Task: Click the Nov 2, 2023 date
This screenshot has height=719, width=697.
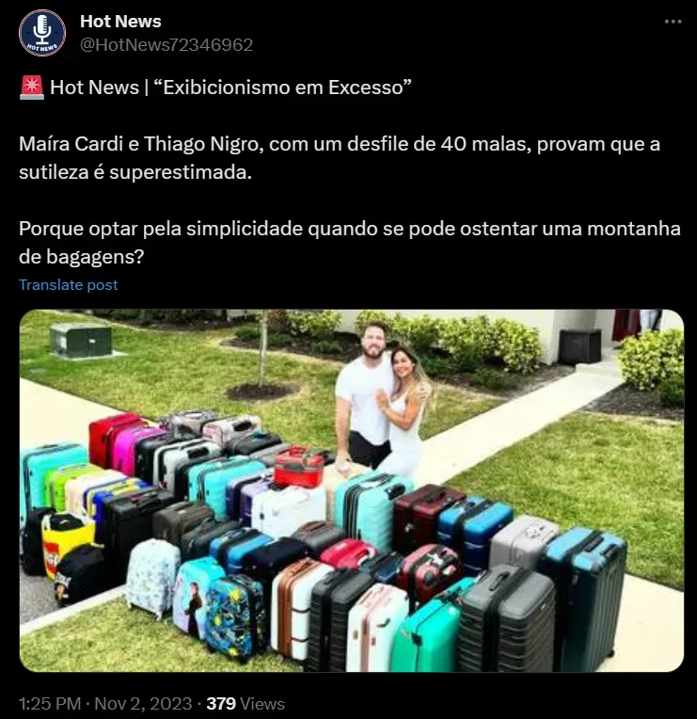Action: (143, 703)
